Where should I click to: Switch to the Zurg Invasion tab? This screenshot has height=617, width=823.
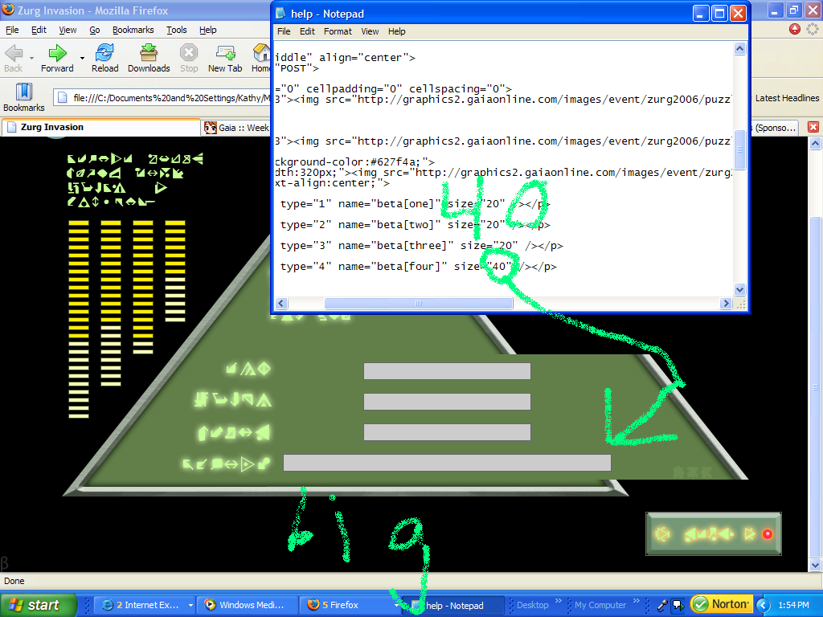(100, 127)
